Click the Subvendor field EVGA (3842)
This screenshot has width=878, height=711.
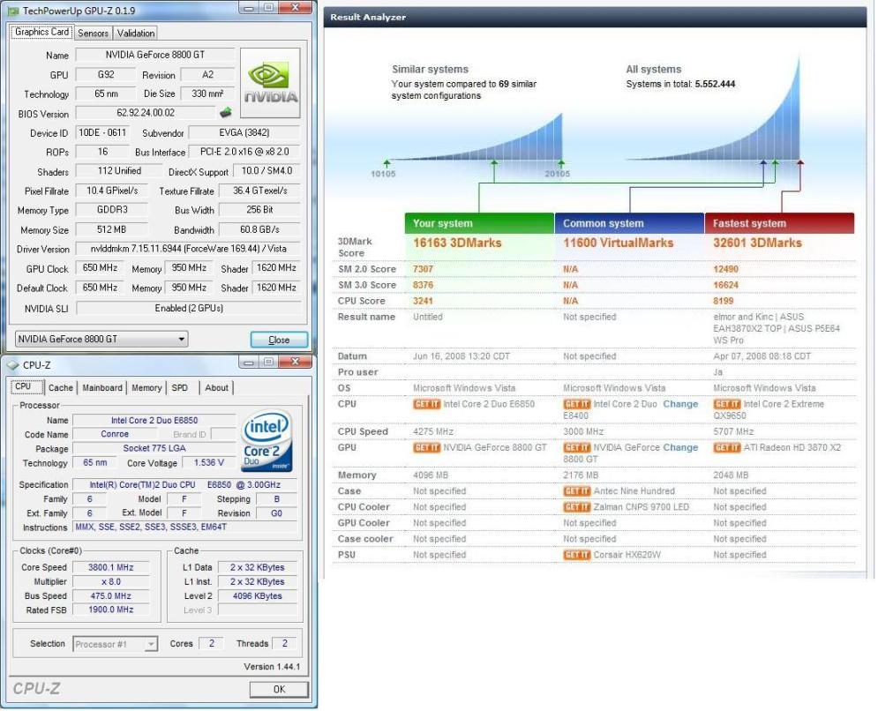pyautogui.click(x=244, y=132)
